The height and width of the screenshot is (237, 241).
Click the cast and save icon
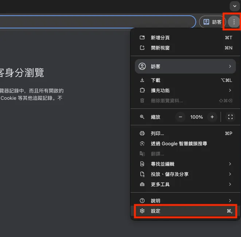[x=142, y=174]
